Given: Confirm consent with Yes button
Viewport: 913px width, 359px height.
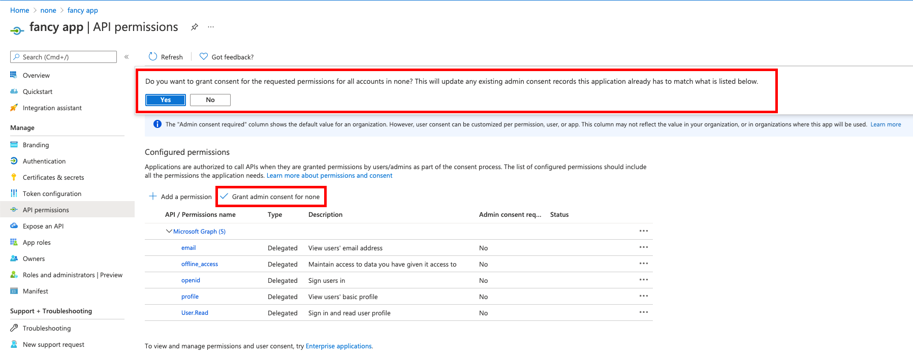Looking at the screenshot, I should click(x=166, y=100).
